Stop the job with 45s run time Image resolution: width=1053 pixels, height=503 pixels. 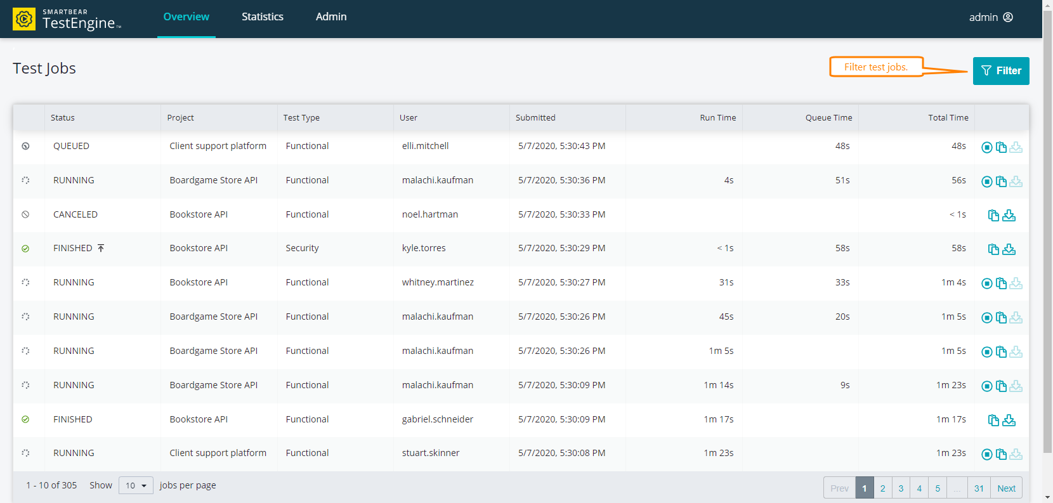pos(987,318)
